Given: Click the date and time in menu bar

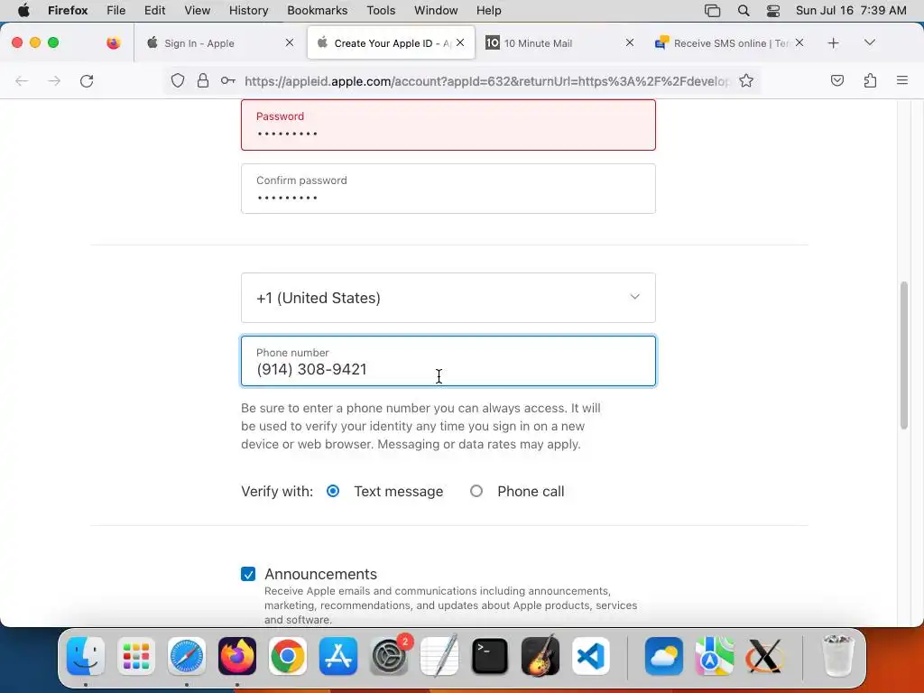Looking at the screenshot, I should tap(850, 11).
